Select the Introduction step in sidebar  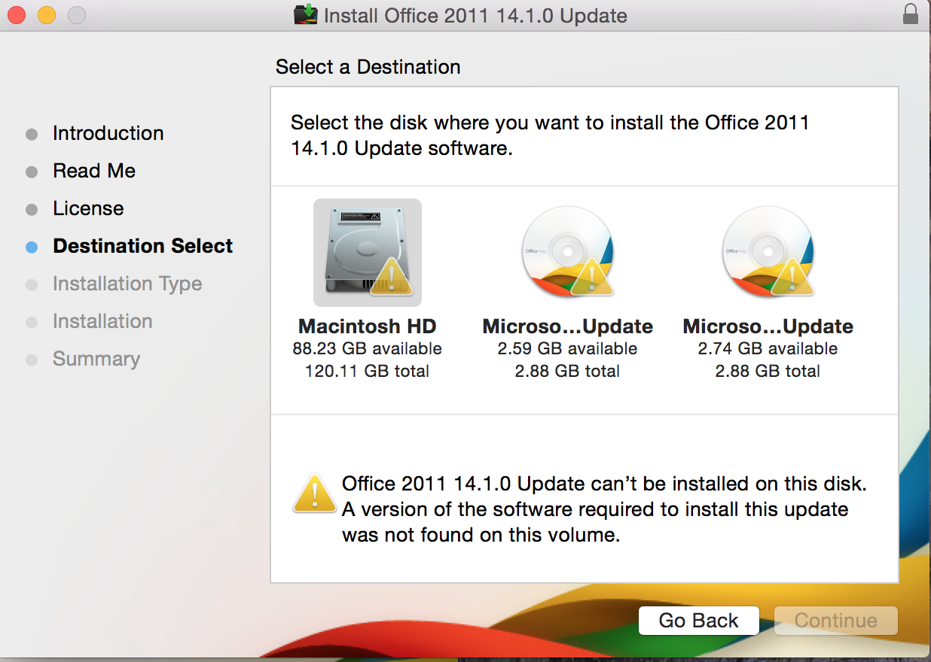point(108,133)
